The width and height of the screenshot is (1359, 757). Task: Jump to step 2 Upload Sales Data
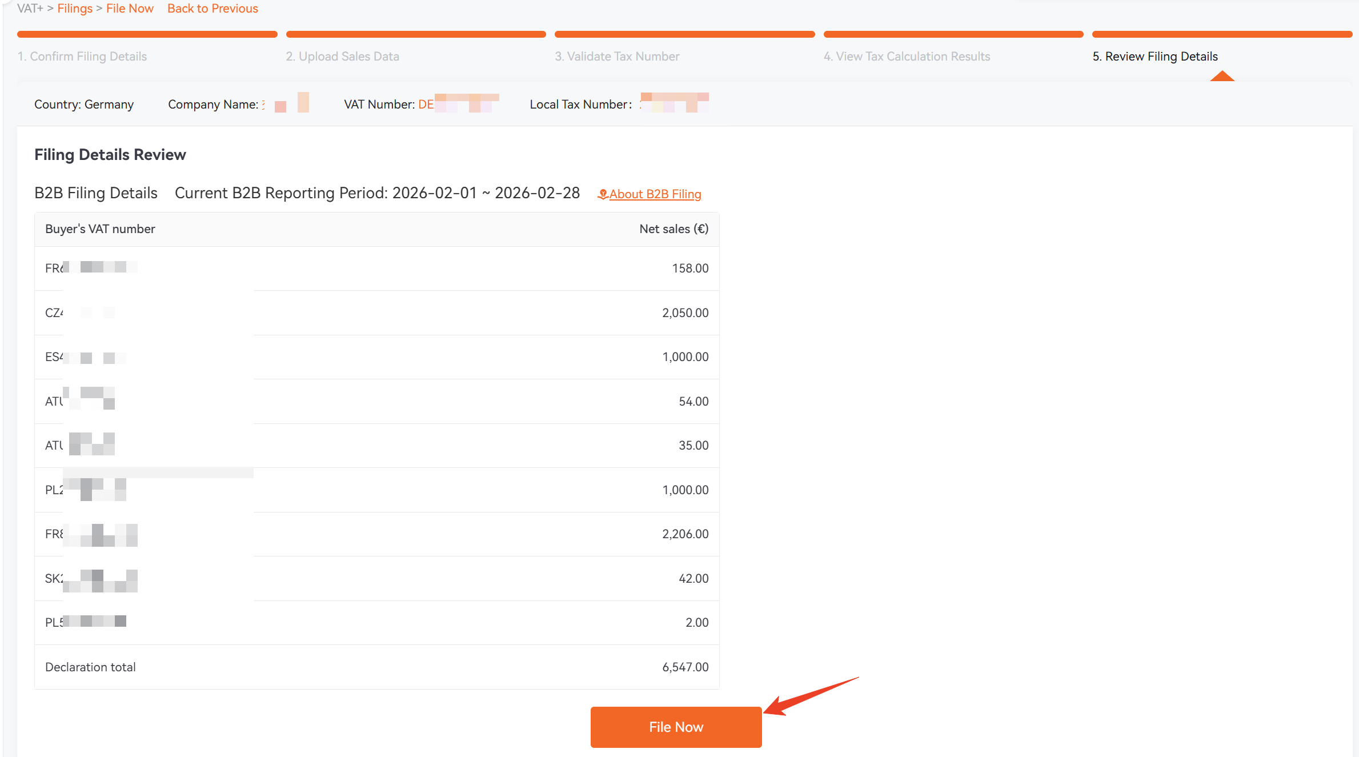tap(343, 57)
